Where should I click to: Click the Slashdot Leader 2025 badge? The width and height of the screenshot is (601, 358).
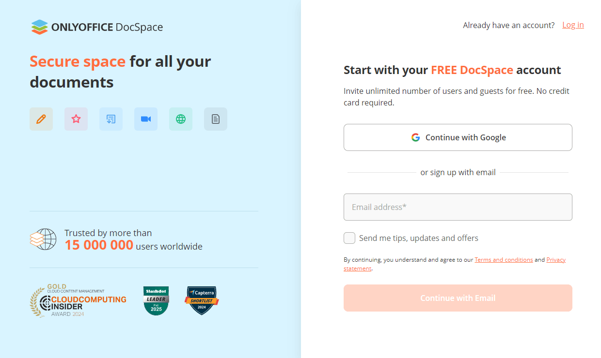[x=156, y=300]
